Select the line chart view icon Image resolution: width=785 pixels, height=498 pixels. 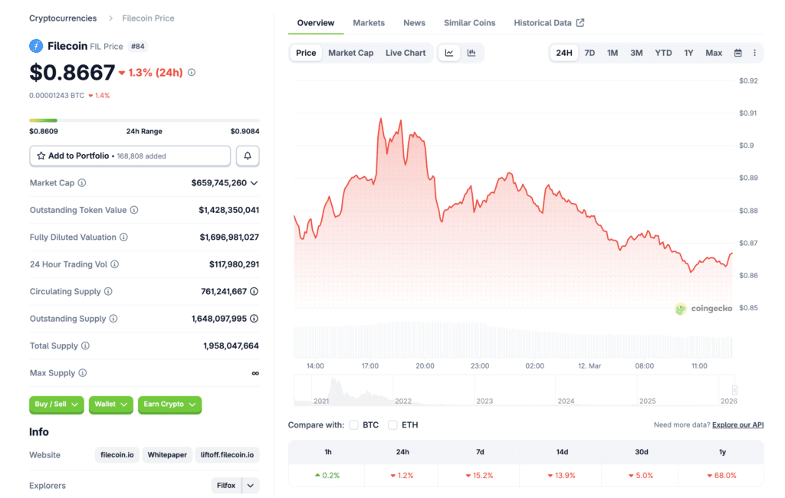[x=449, y=53]
